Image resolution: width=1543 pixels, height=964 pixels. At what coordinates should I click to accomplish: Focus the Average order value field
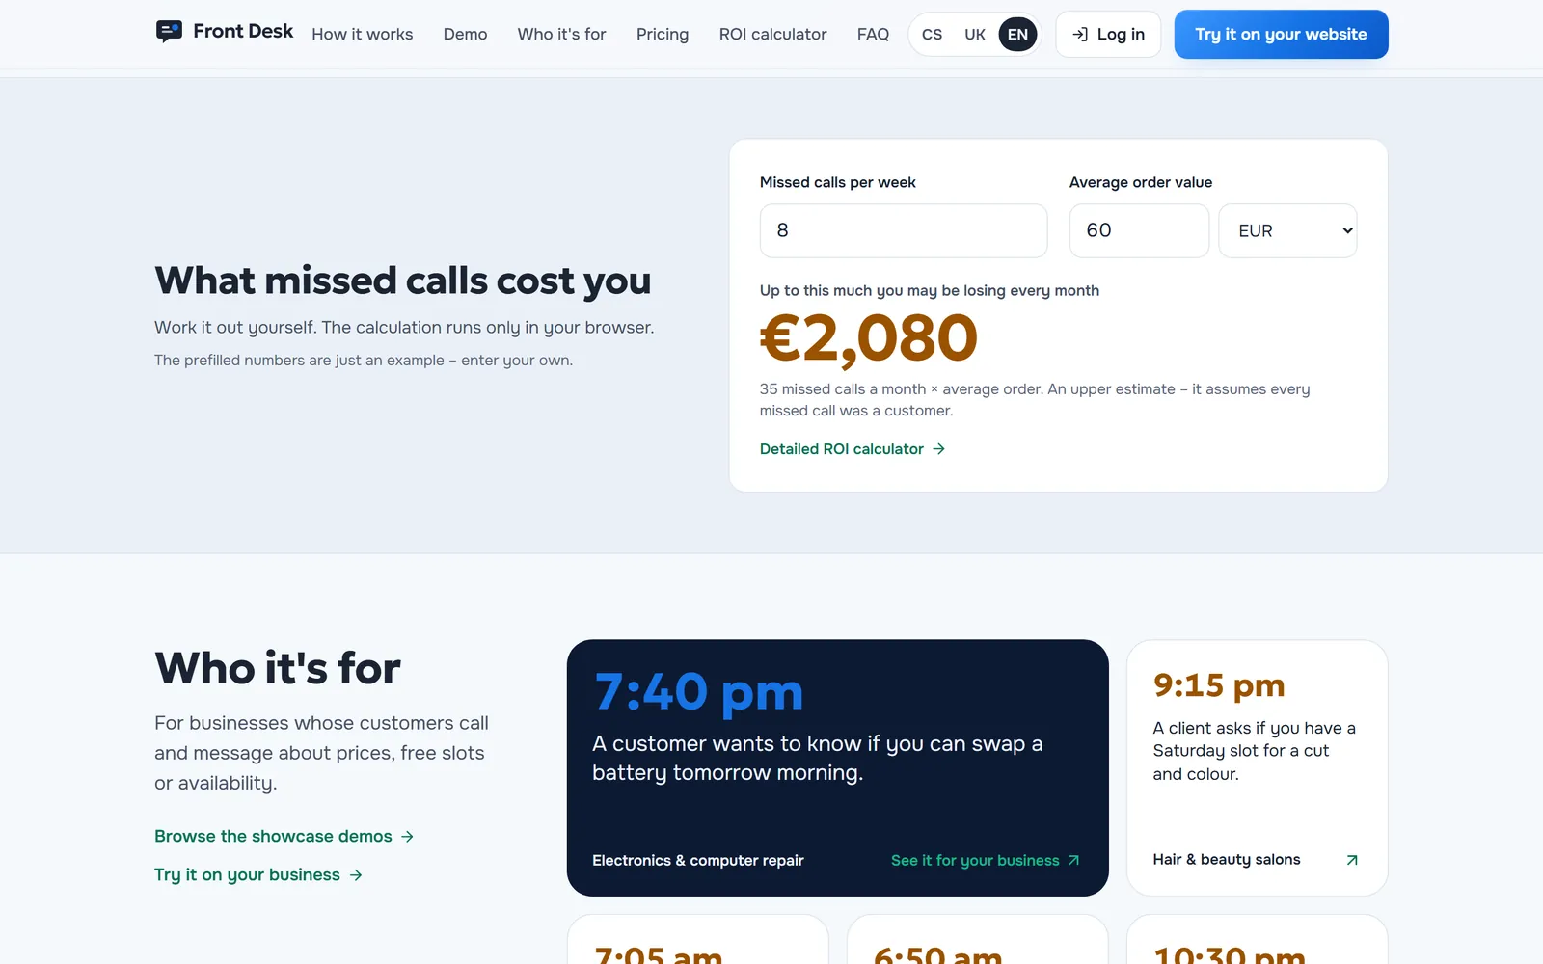(x=1139, y=230)
